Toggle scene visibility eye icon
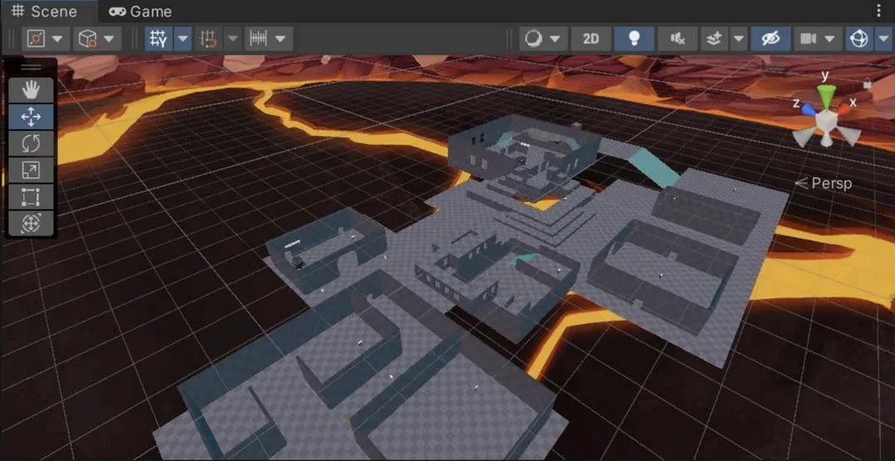This screenshot has height=461, width=895. (x=769, y=38)
